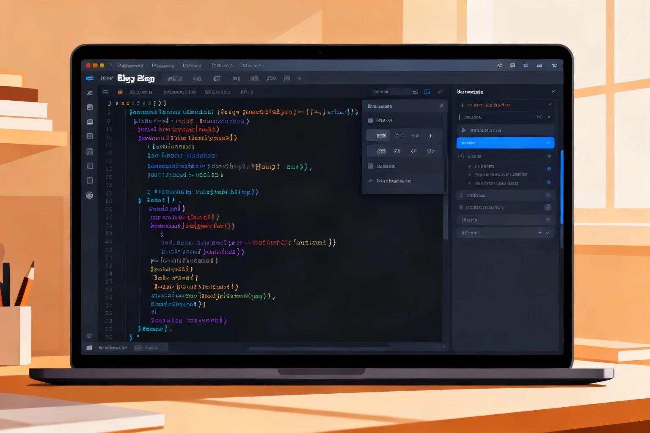
Task: Click the rounded rectangle icon in the top toolbar
Action: pyautogui.click(x=217, y=78)
